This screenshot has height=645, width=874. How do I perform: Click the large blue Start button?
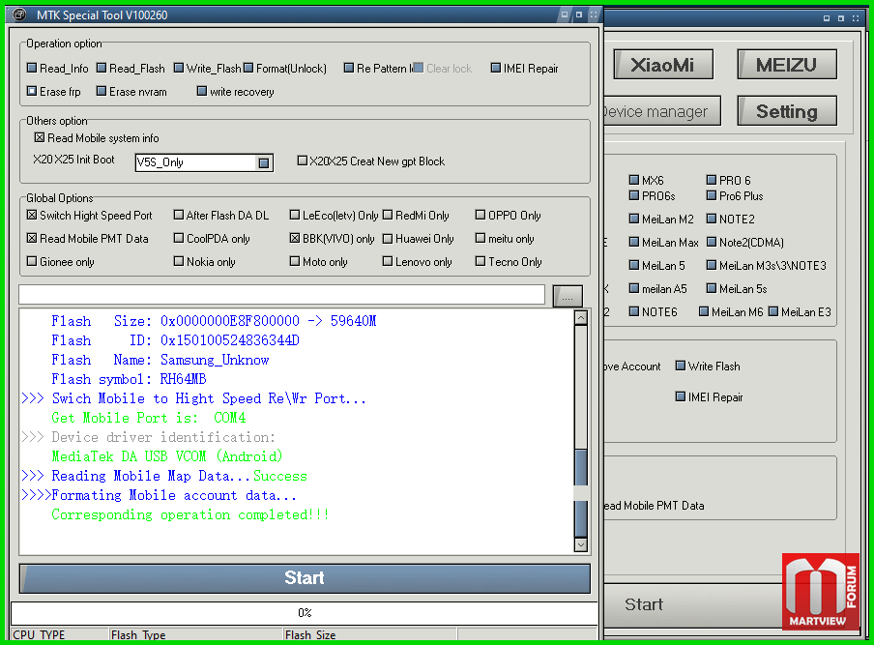coord(305,578)
